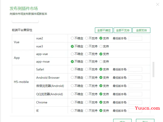This screenshot has height=122, width=163.
Task: Select 不确定 for app-vue
Action: tap(72, 54)
